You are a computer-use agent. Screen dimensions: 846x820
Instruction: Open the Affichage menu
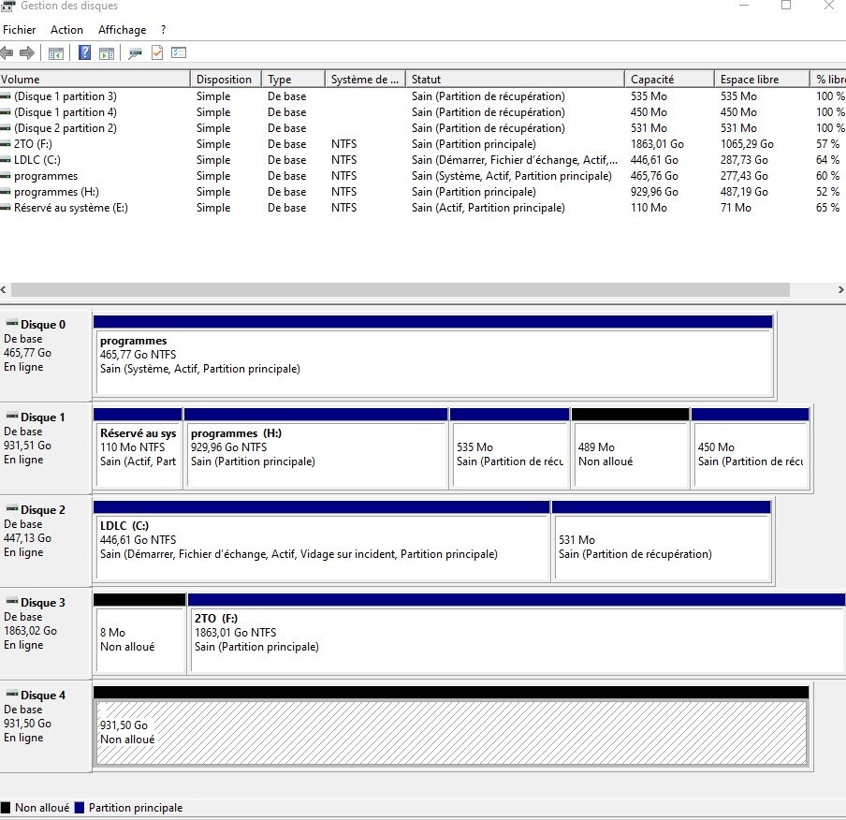[x=122, y=30]
